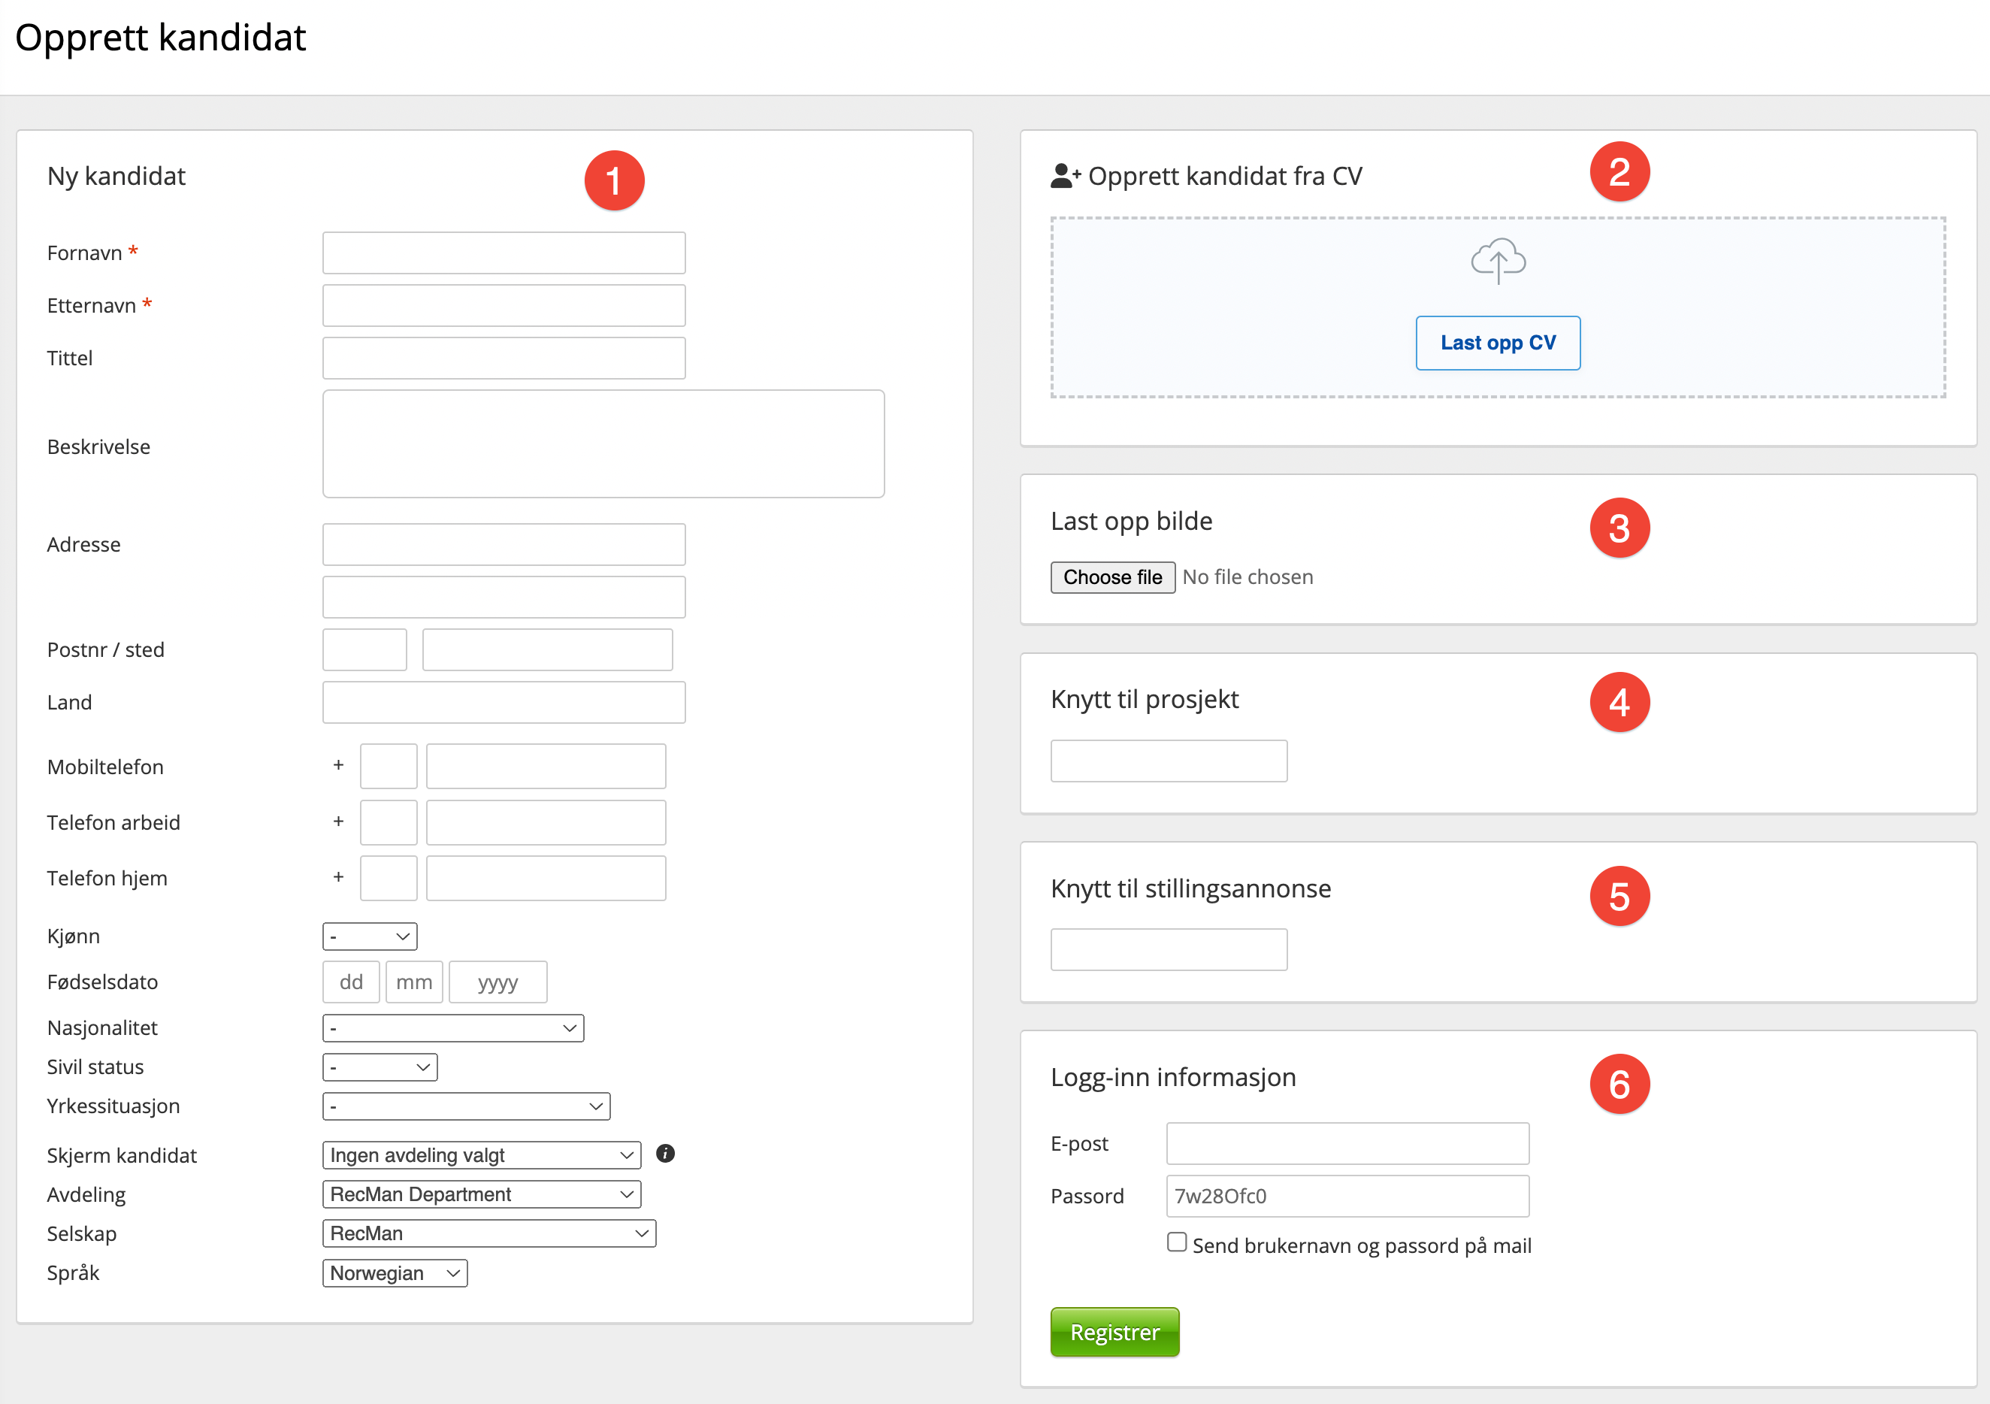Image resolution: width=1990 pixels, height=1404 pixels.
Task: Click red marker number 6
Action: tap(1618, 1083)
